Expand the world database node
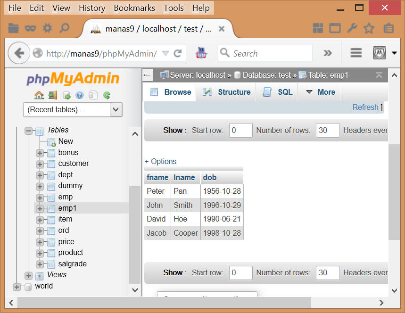 (17, 287)
